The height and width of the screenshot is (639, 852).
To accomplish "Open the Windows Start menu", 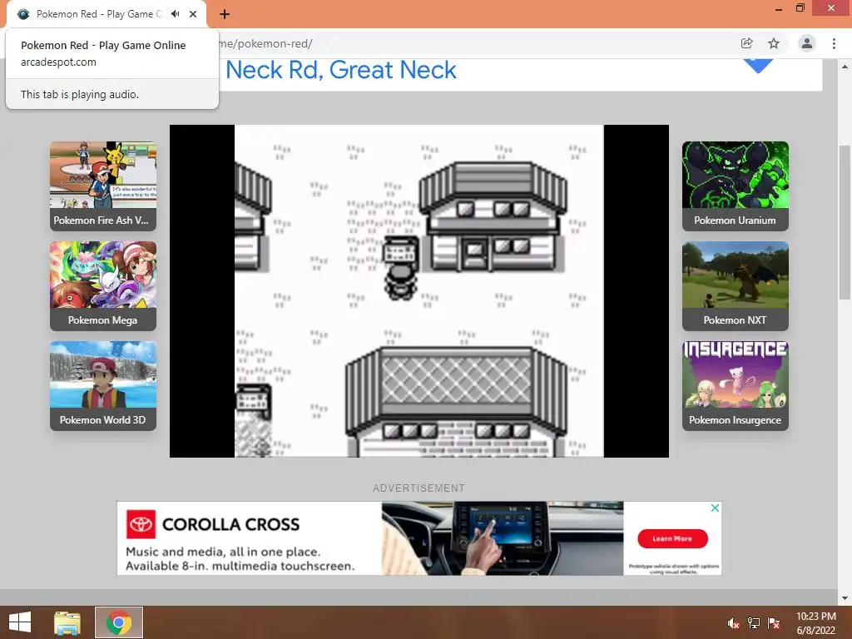I will tap(20, 622).
